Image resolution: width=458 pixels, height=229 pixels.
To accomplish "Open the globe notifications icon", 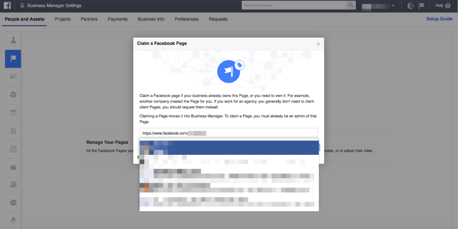I will click(x=411, y=5).
